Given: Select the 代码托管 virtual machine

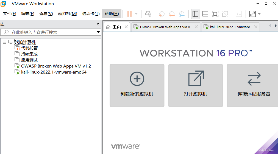Looking at the screenshot, I should coord(29,48).
